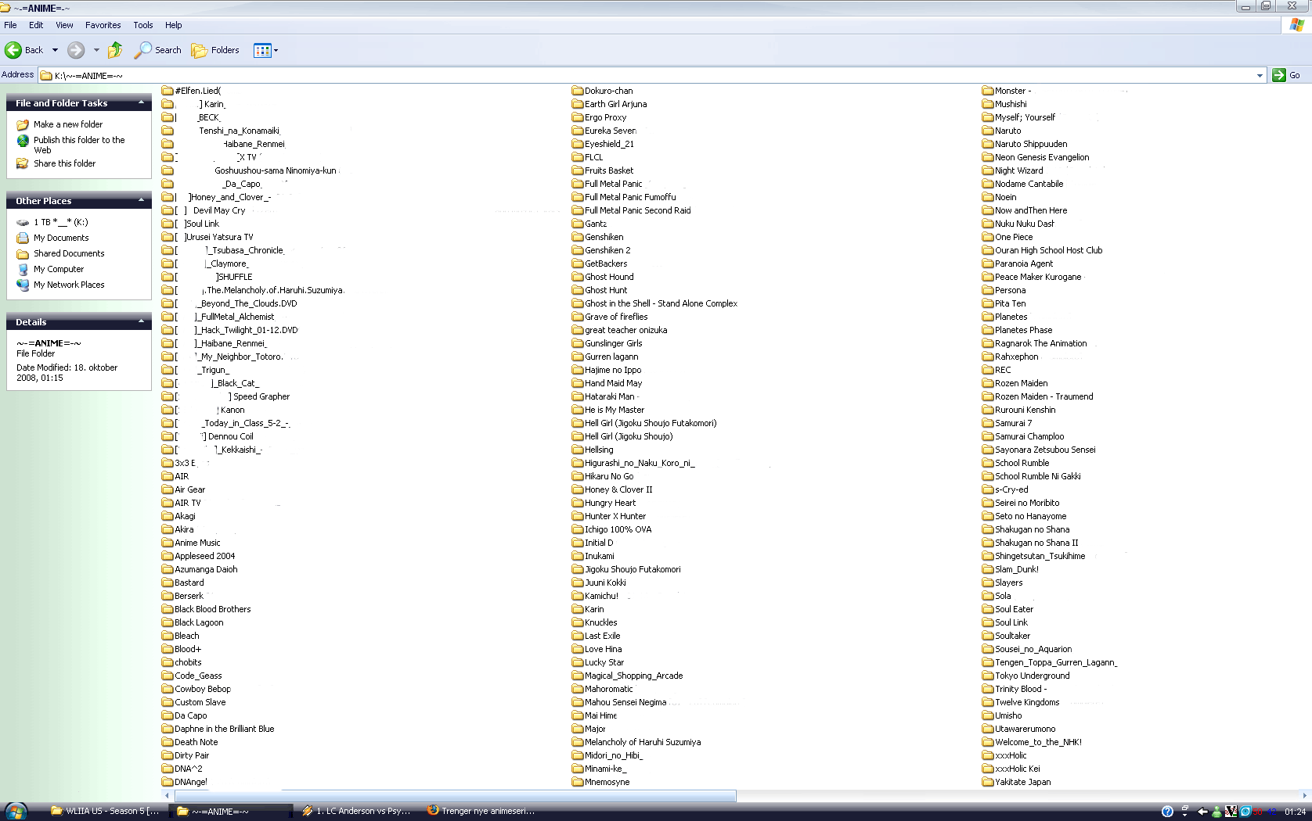Select the Cowboy Bebop folder icon

(168, 689)
